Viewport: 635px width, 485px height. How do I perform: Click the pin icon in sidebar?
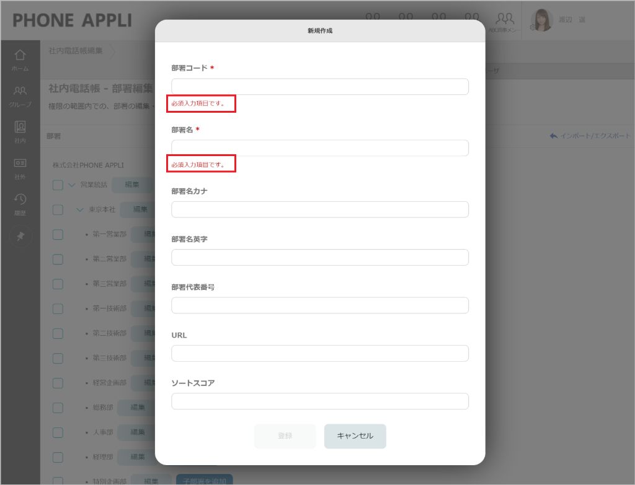pyautogui.click(x=20, y=237)
